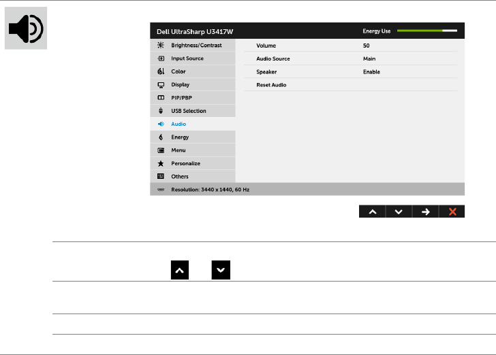This screenshot has width=496, height=355.
Task: Click the Resolution 3440 x 1440 status text
Action: point(210,190)
